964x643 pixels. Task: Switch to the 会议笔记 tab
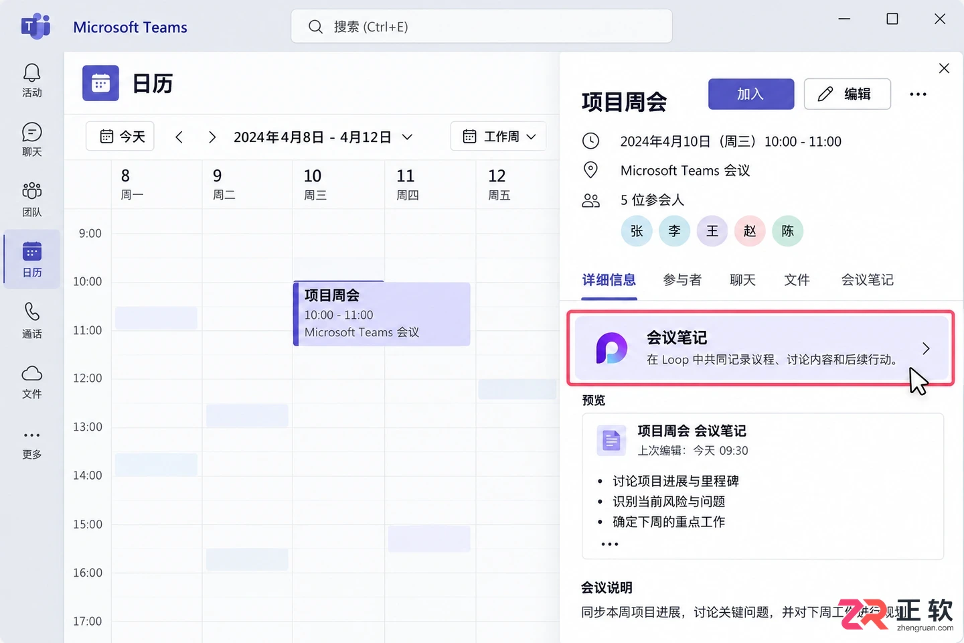pyautogui.click(x=868, y=280)
